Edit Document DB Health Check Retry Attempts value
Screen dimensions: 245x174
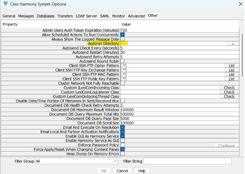pyautogui.click(x=179, y=105)
